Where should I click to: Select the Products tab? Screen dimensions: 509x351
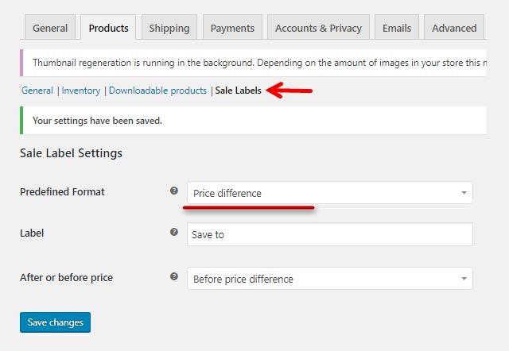108,27
